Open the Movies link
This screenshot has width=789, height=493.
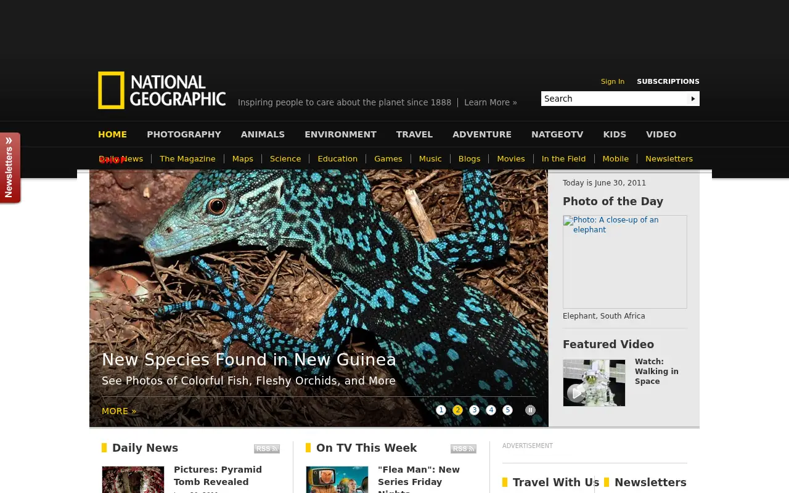pos(511,159)
